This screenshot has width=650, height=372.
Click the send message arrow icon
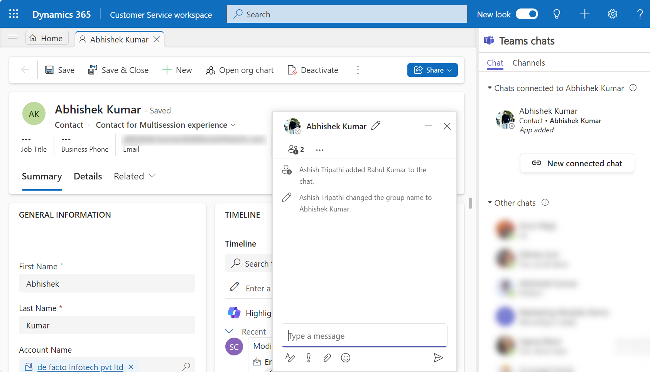pos(438,358)
